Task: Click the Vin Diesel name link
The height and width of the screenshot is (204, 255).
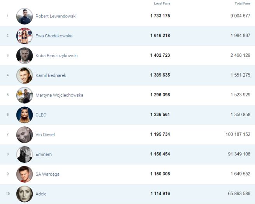Action: coord(45,135)
